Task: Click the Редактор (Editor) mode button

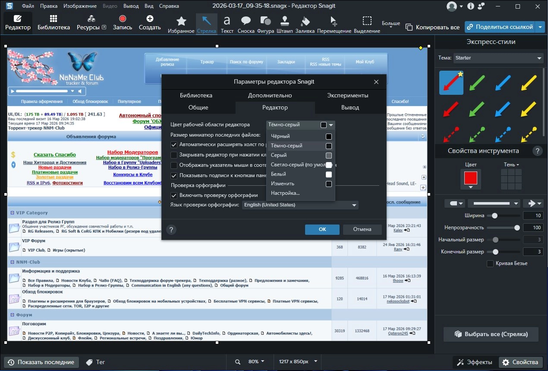Action: pos(18,23)
